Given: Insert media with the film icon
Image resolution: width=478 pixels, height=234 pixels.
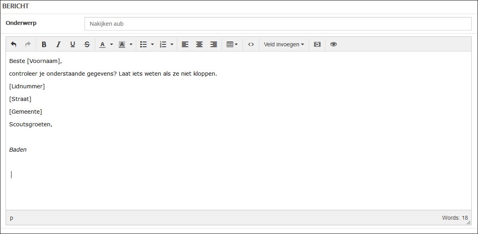Looking at the screenshot, I should [317, 44].
